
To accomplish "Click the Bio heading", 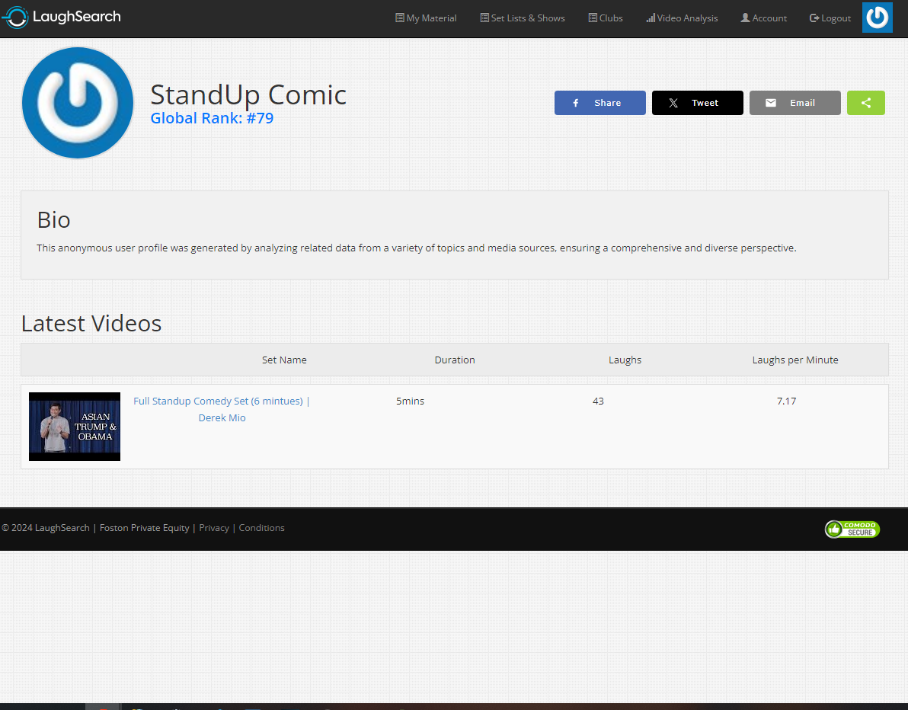I will [54, 220].
